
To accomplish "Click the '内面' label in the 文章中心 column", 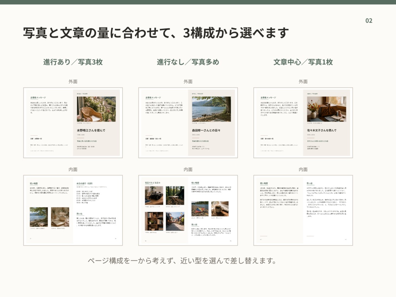I will pos(303,169).
